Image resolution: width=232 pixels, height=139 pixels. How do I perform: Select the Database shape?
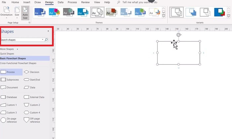tap(9, 97)
